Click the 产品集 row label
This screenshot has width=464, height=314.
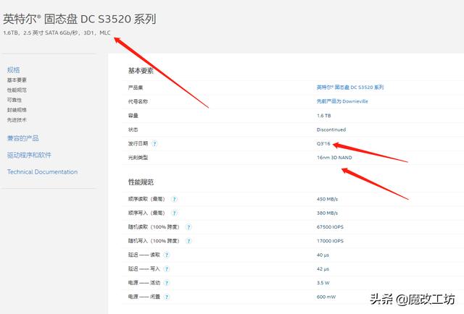pos(136,88)
